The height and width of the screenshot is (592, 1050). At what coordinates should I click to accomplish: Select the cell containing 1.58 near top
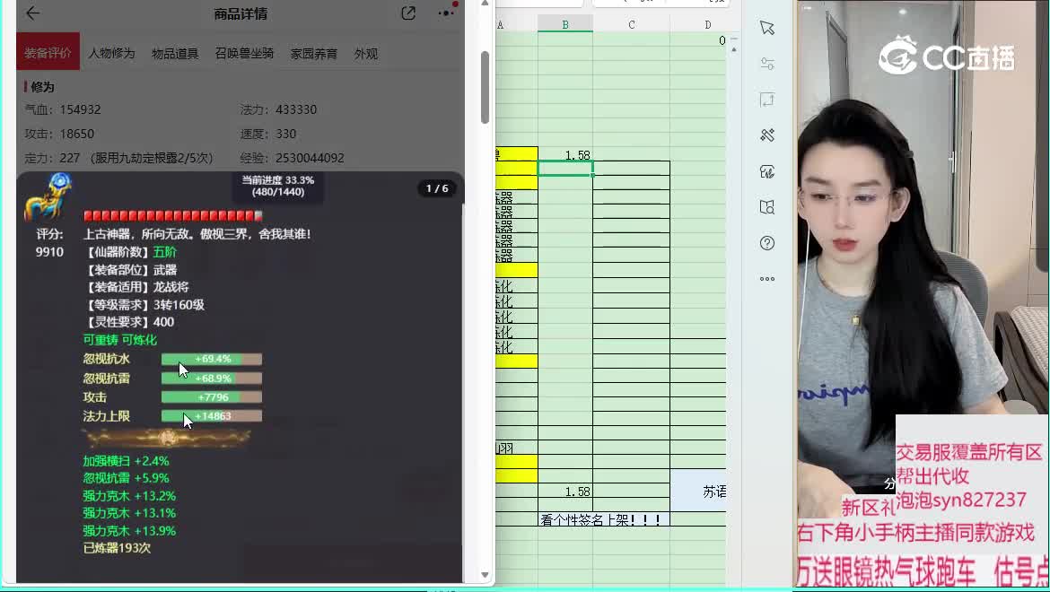pos(565,155)
